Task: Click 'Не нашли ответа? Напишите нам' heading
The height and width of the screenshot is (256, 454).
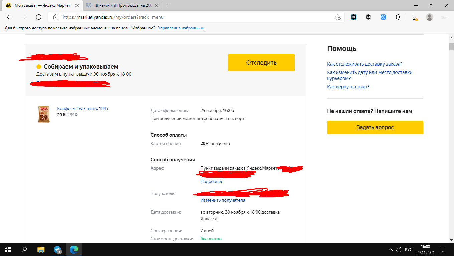Action: tap(369, 111)
